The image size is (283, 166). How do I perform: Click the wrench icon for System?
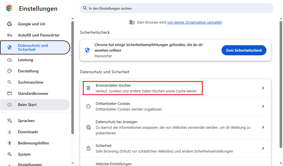point(10,154)
